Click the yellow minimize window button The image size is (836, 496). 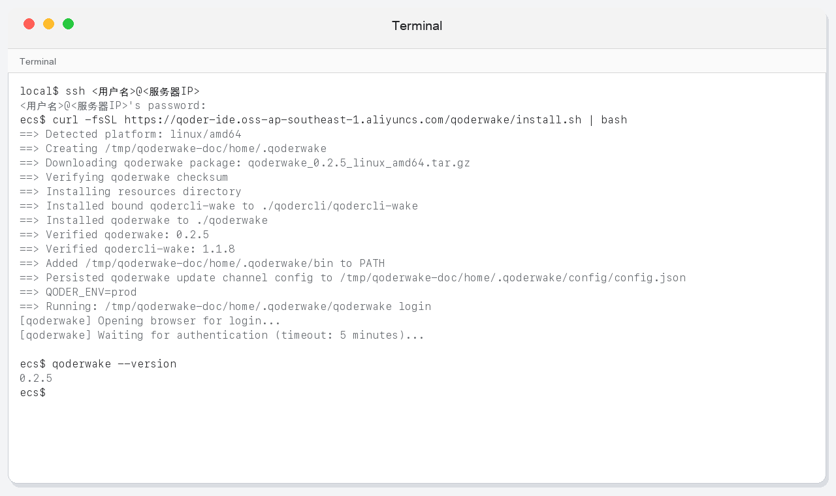click(x=48, y=24)
